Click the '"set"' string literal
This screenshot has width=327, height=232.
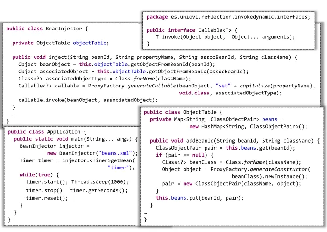(223, 86)
